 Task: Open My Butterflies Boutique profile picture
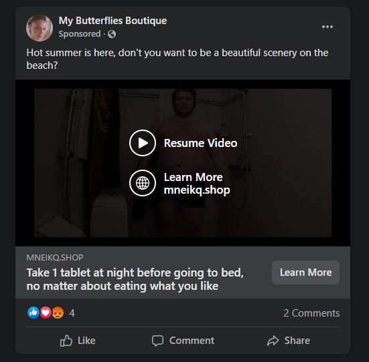40,28
